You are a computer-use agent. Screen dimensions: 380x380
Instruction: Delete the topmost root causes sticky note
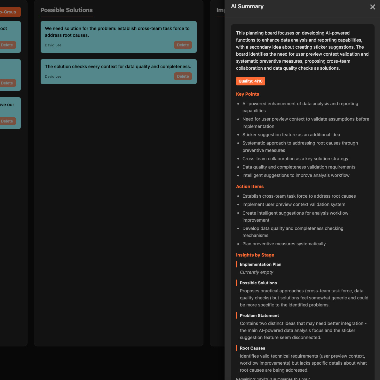coord(7,45)
